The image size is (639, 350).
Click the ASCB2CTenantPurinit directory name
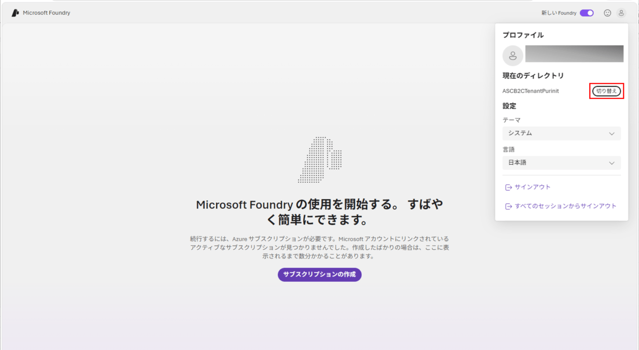pos(530,91)
